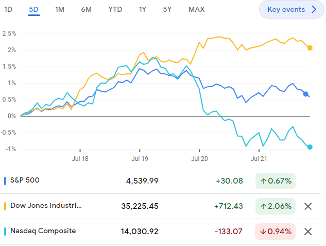
Task: Click the Nasdaq 0.94% change badge
Action: pos(276,232)
